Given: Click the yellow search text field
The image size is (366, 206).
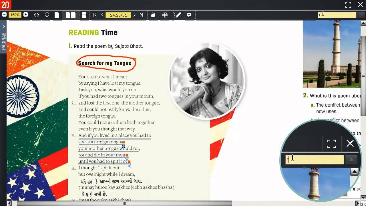Looking at the screenshot, I should pyautogui.click(x=337, y=15).
